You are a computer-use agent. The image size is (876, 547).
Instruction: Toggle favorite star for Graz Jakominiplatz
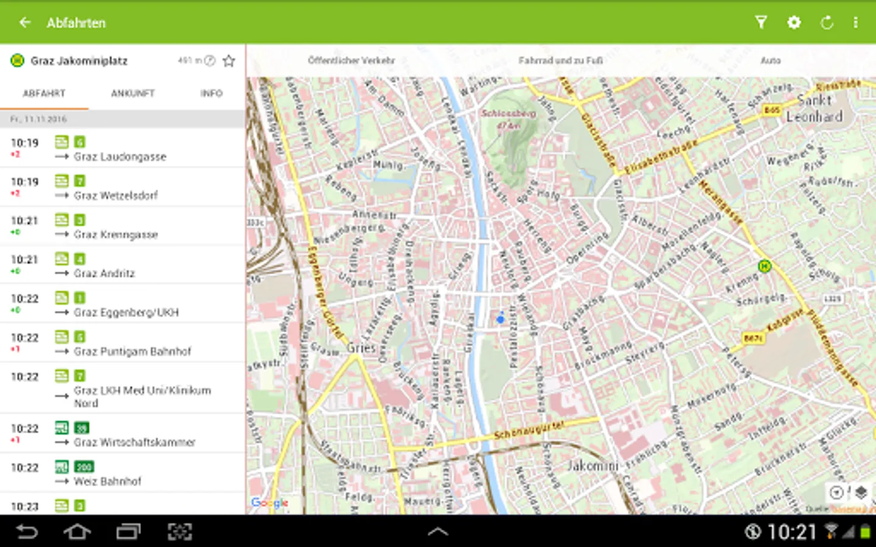point(229,60)
